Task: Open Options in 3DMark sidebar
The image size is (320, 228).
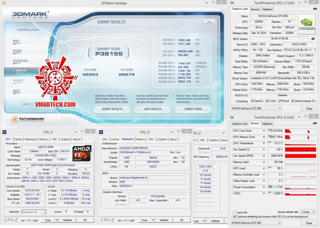Action: 17,51
